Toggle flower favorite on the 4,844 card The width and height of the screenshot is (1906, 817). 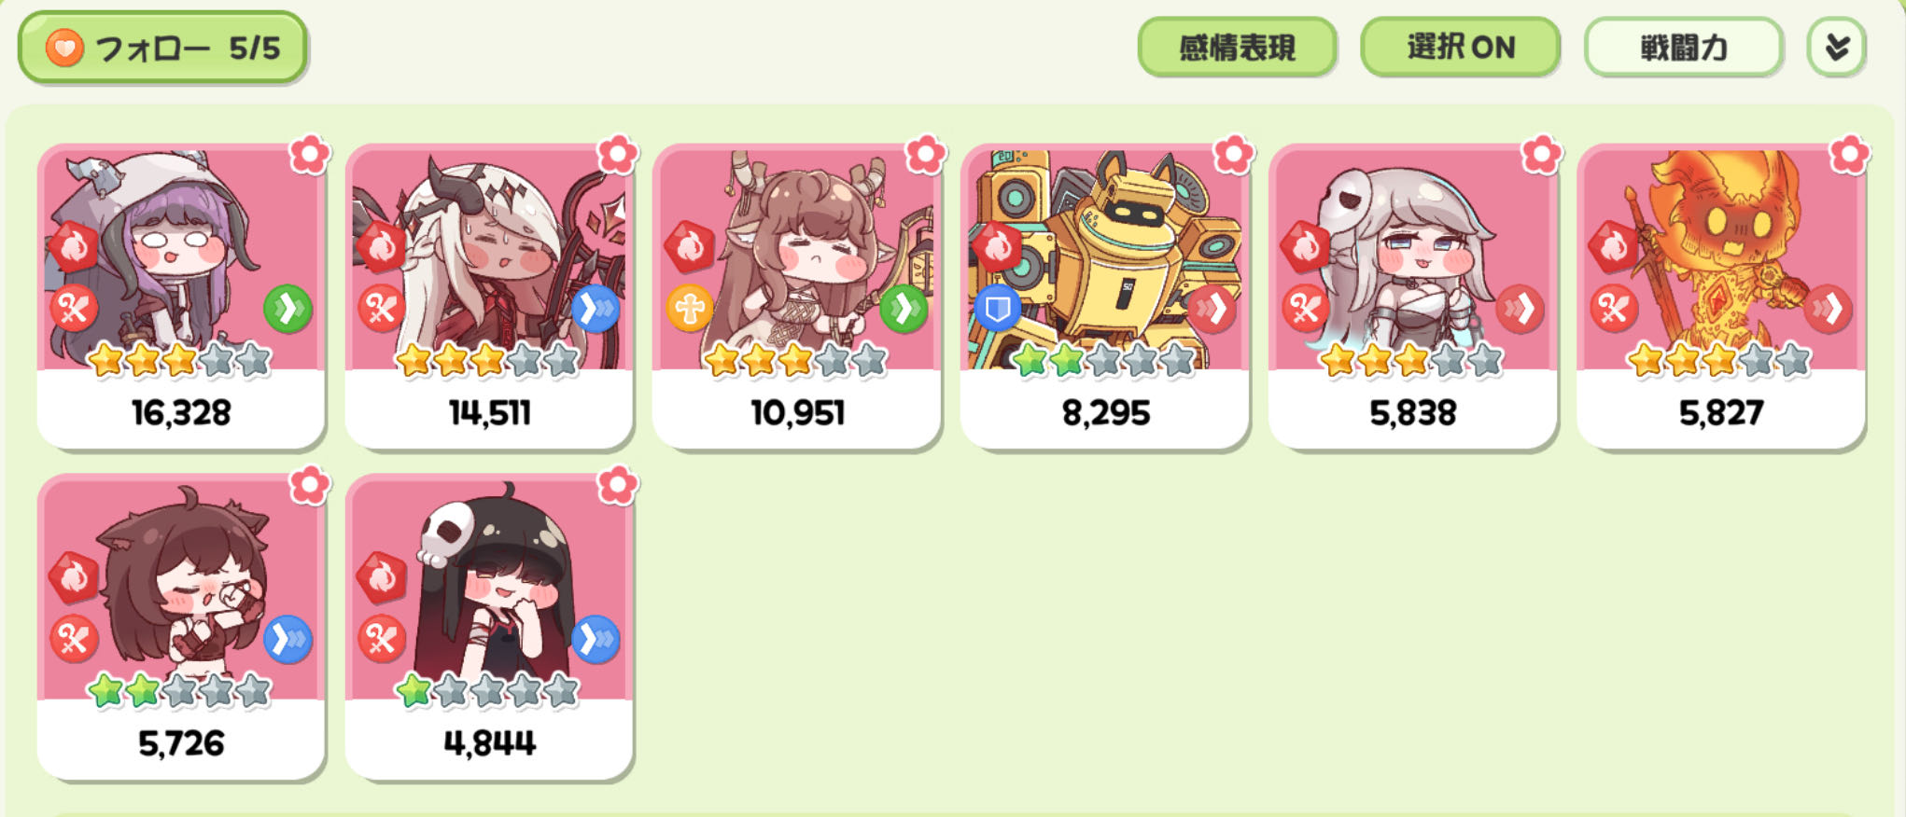tap(617, 485)
